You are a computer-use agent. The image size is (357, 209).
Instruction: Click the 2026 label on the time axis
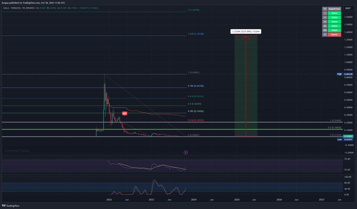[279, 199]
